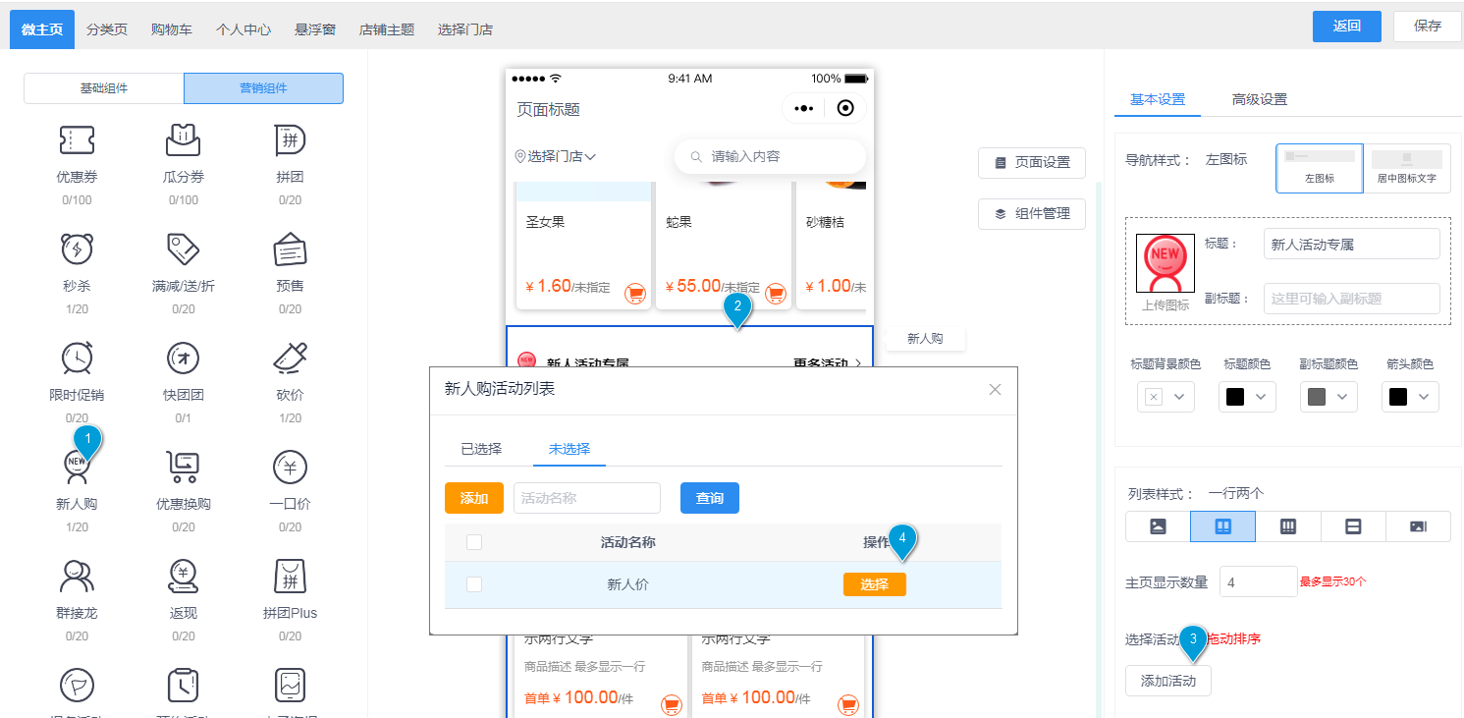Viewport: 1464px width, 718px height.
Task: Choose the 砍价 bargain component
Action: point(290,359)
